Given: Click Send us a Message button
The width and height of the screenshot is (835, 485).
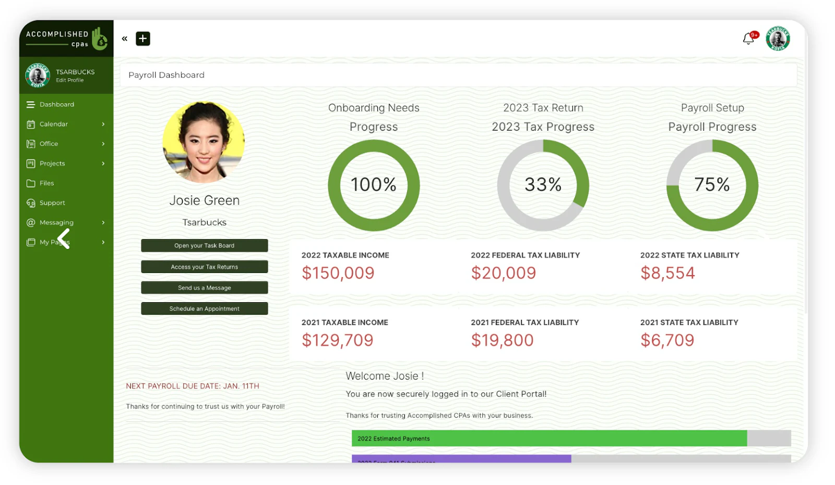Looking at the screenshot, I should (205, 288).
